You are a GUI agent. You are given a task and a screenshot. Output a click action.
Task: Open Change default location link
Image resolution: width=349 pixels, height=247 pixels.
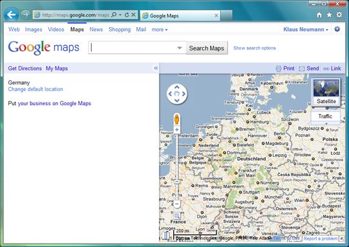click(x=36, y=89)
